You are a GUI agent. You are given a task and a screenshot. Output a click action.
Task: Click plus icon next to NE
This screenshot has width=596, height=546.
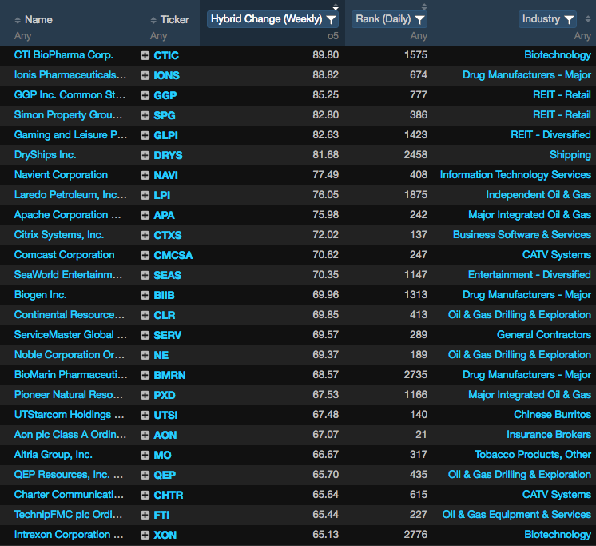coord(145,355)
